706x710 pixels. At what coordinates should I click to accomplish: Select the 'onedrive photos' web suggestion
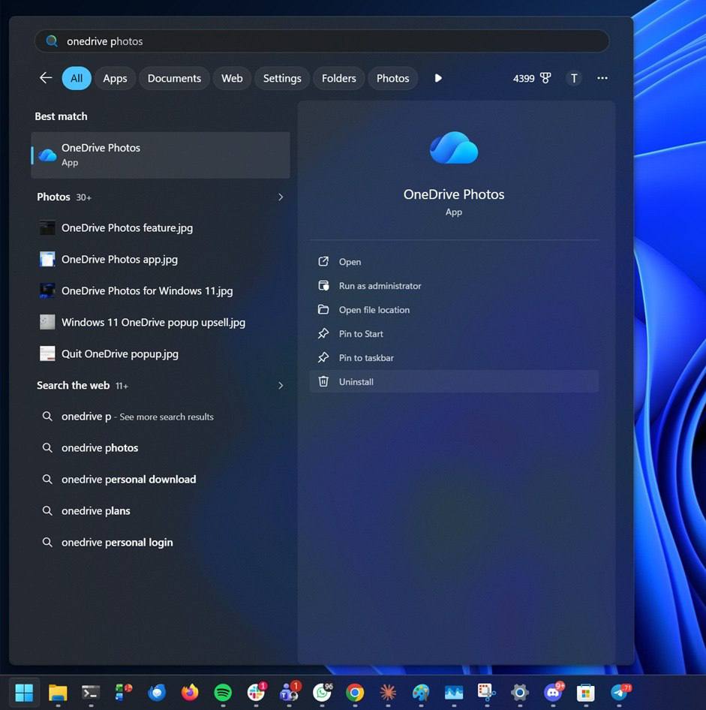[161, 448]
